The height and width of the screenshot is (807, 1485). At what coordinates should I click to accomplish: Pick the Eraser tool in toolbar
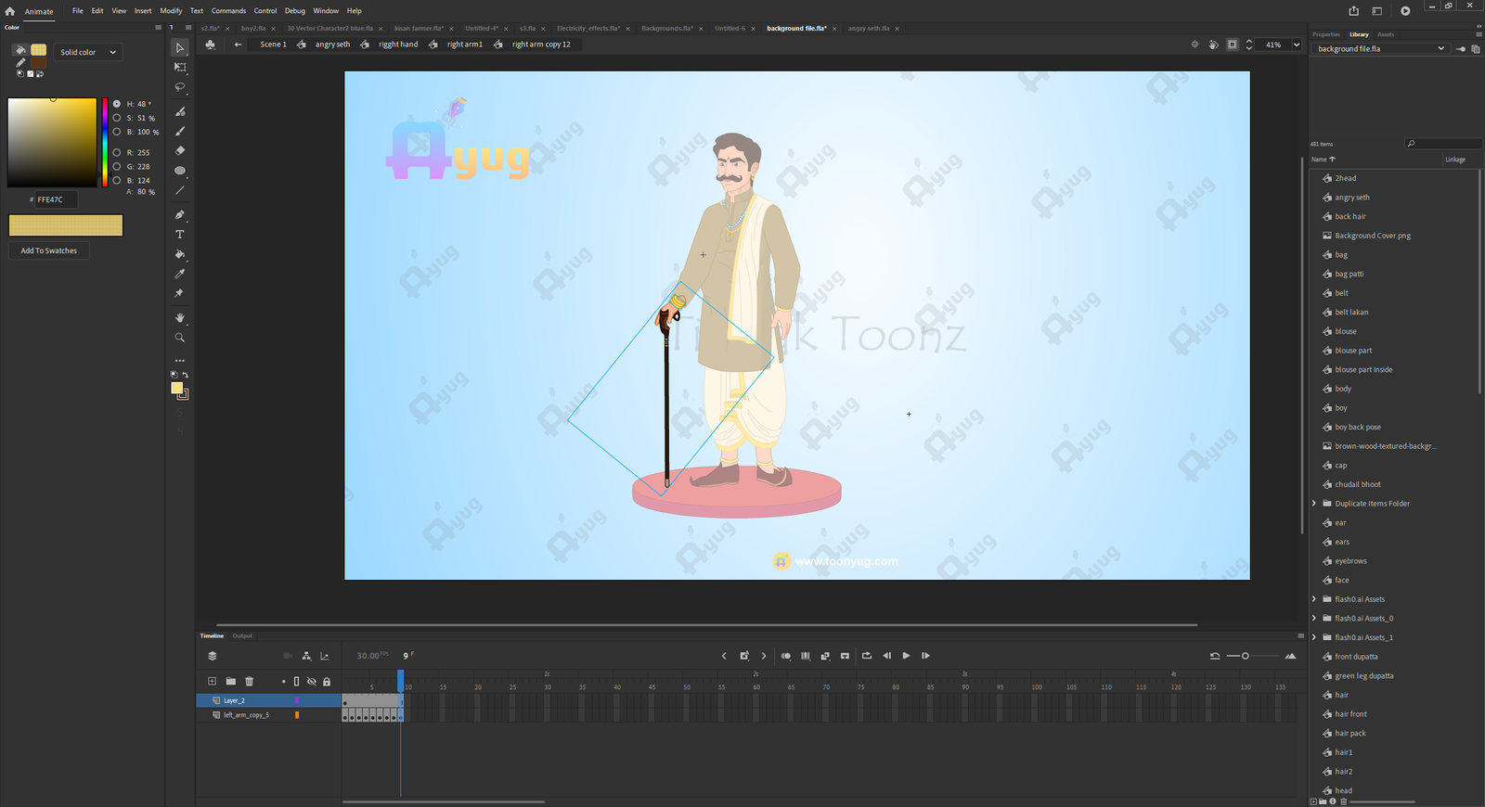pyautogui.click(x=180, y=150)
